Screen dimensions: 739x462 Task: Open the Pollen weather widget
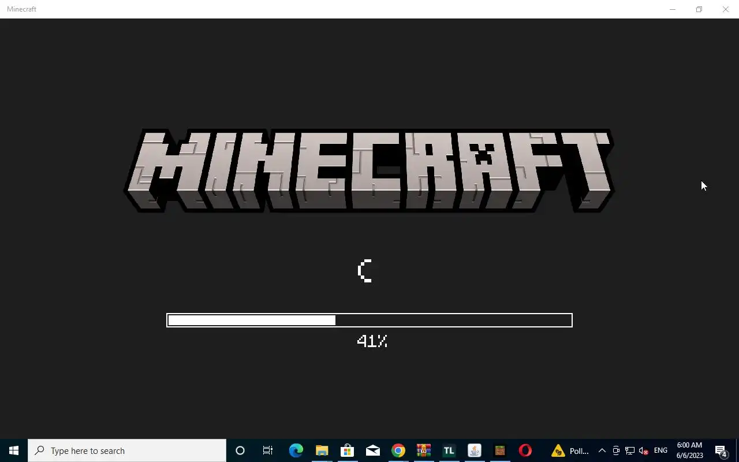point(570,450)
